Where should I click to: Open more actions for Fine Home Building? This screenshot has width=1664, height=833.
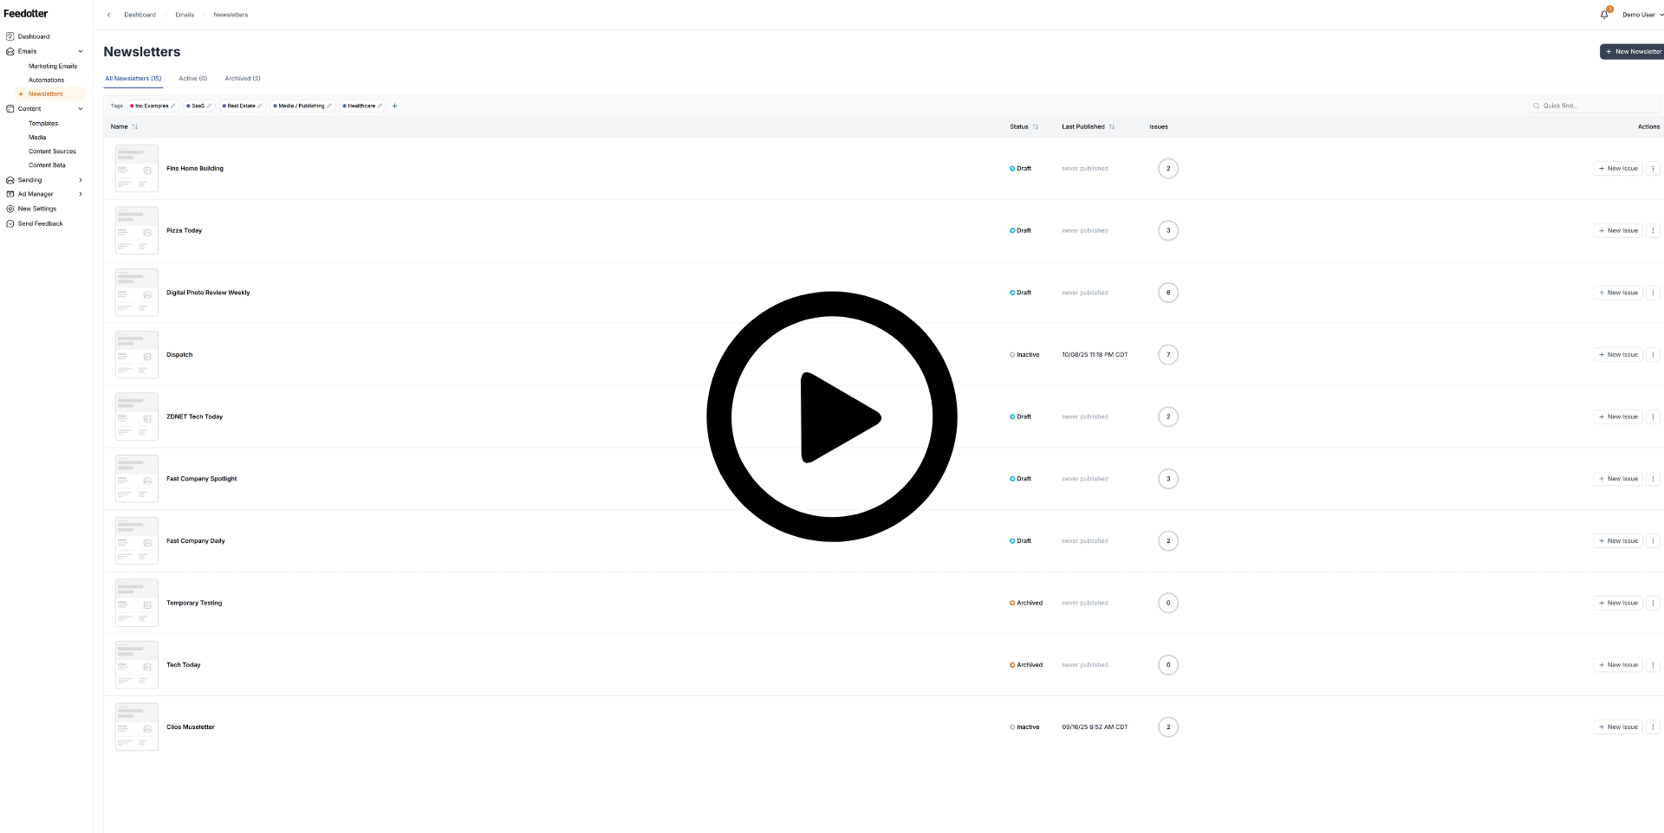[x=1653, y=169]
